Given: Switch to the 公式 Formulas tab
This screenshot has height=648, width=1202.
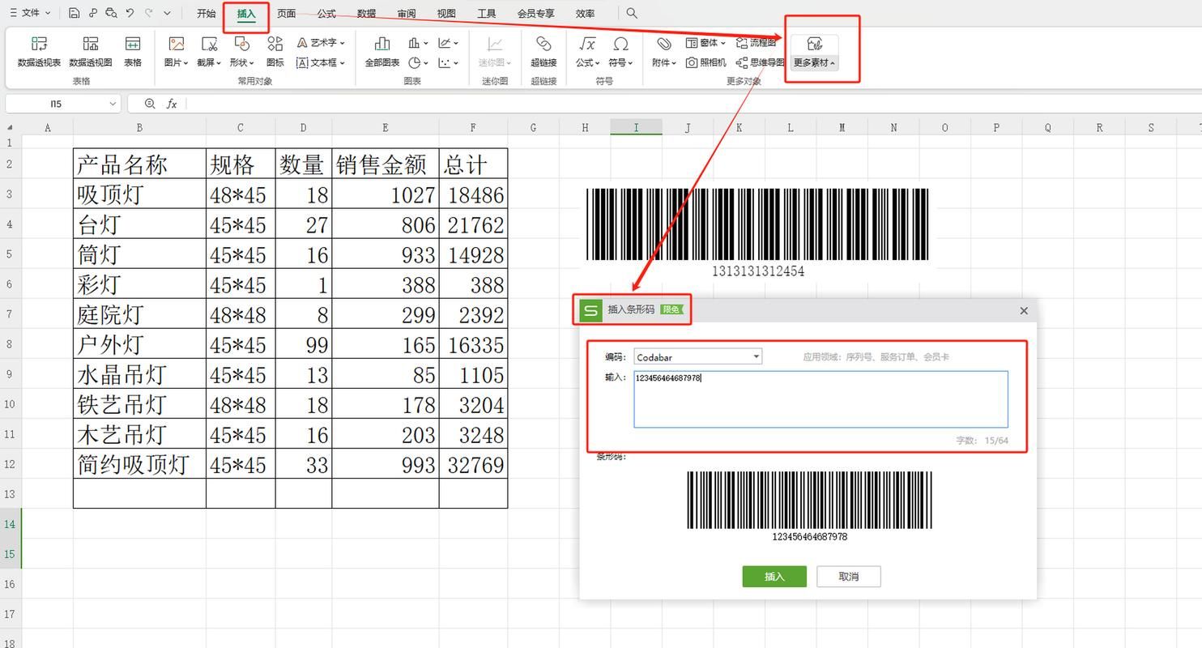Looking at the screenshot, I should (x=326, y=13).
